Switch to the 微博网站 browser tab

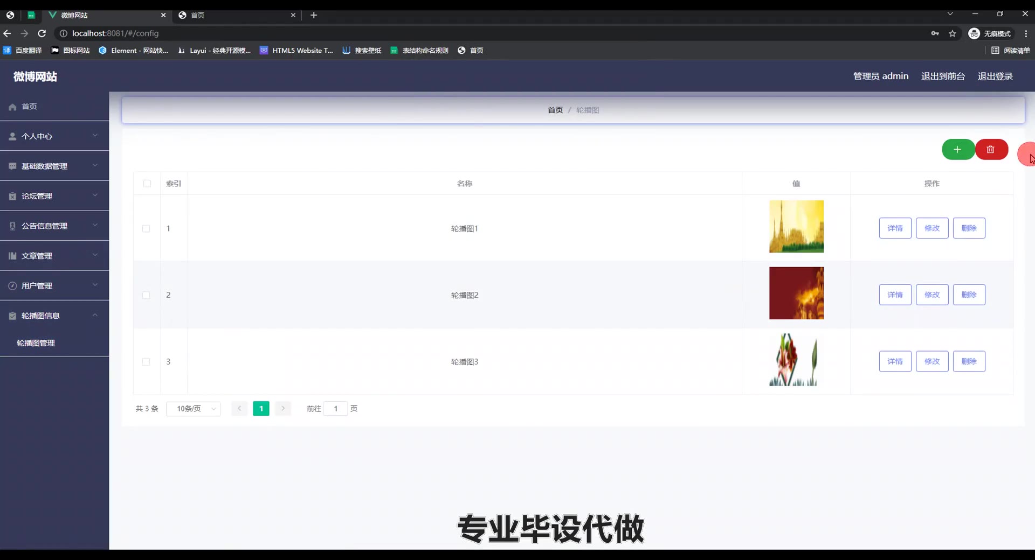(107, 15)
